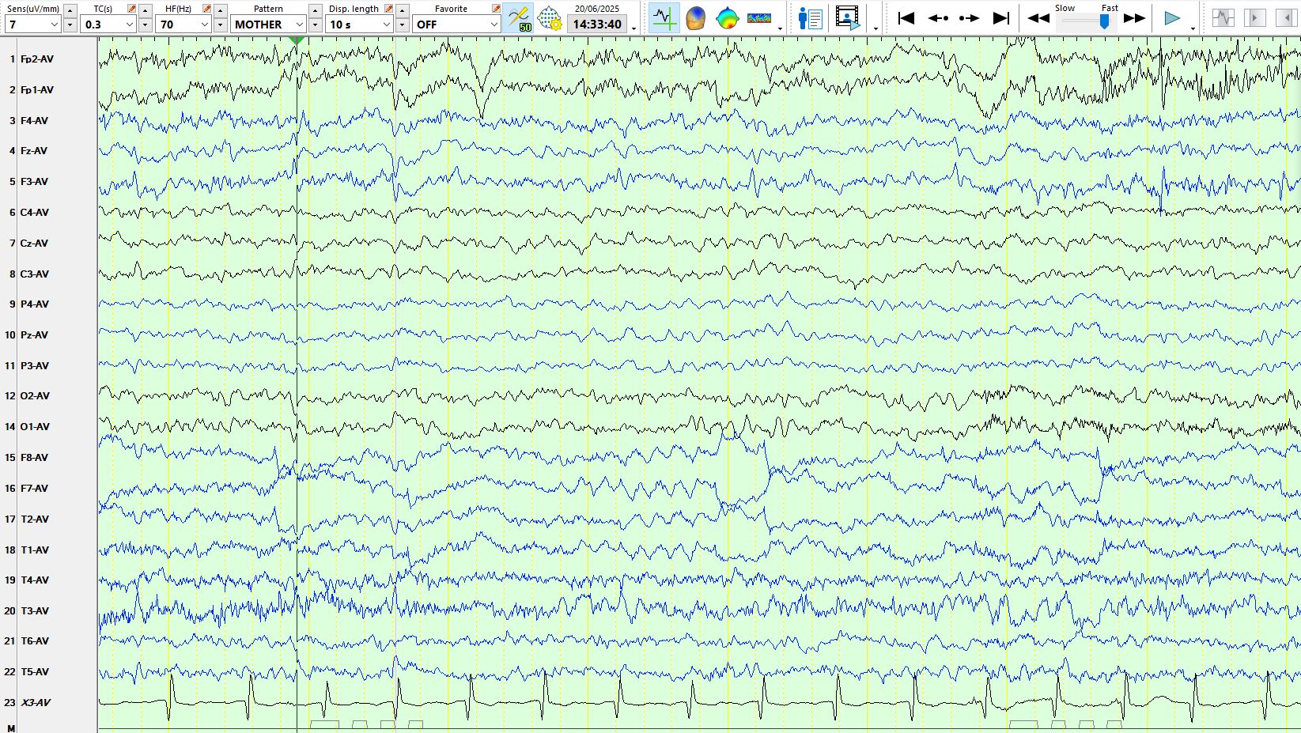Show the 2D topographic scalp map
Screen dimensions: 1301x733
[727, 17]
